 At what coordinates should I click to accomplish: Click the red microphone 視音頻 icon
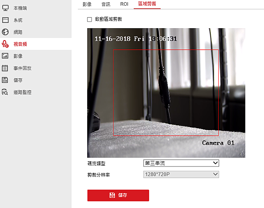pyautogui.click(x=5, y=44)
